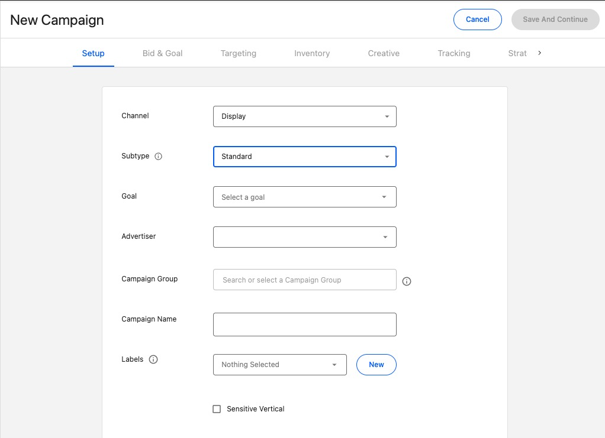Click the Subtype info icon
605x438 pixels.
click(x=158, y=157)
